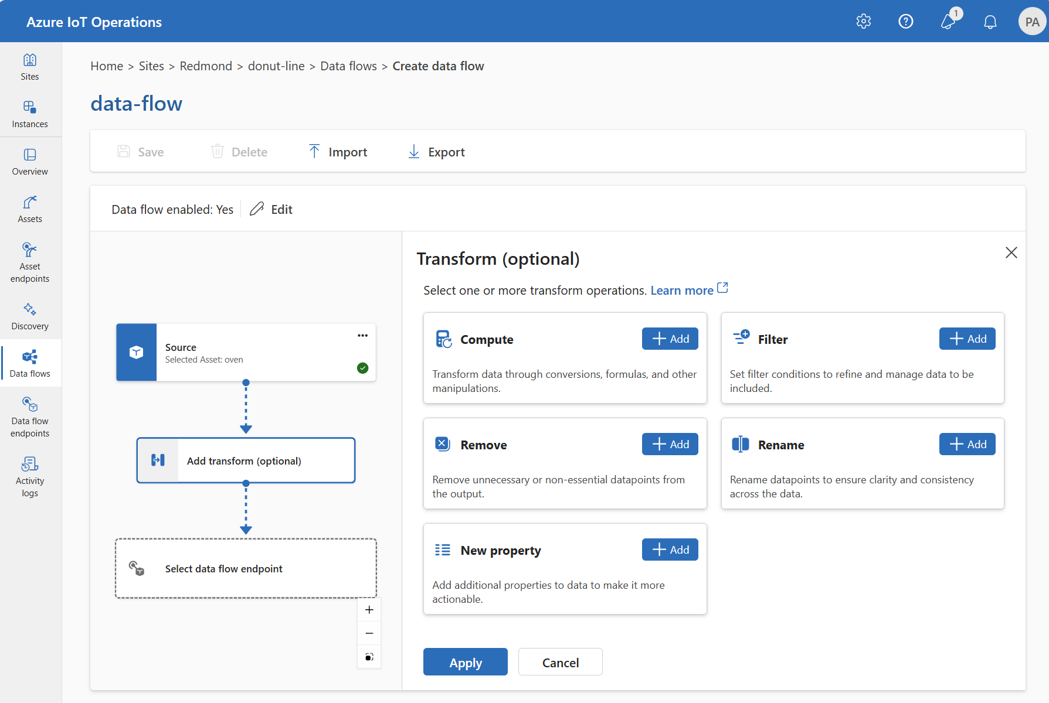
Task: Apply the transform settings
Action: pyautogui.click(x=465, y=661)
